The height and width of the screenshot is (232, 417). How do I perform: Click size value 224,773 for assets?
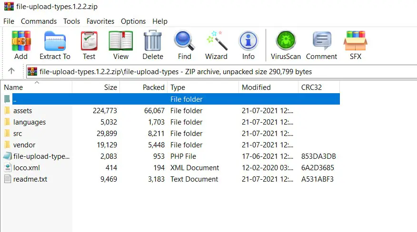click(x=105, y=111)
